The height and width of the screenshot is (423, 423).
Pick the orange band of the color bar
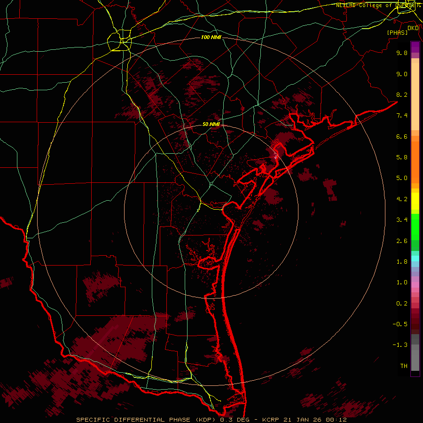(x=415, y=163)
